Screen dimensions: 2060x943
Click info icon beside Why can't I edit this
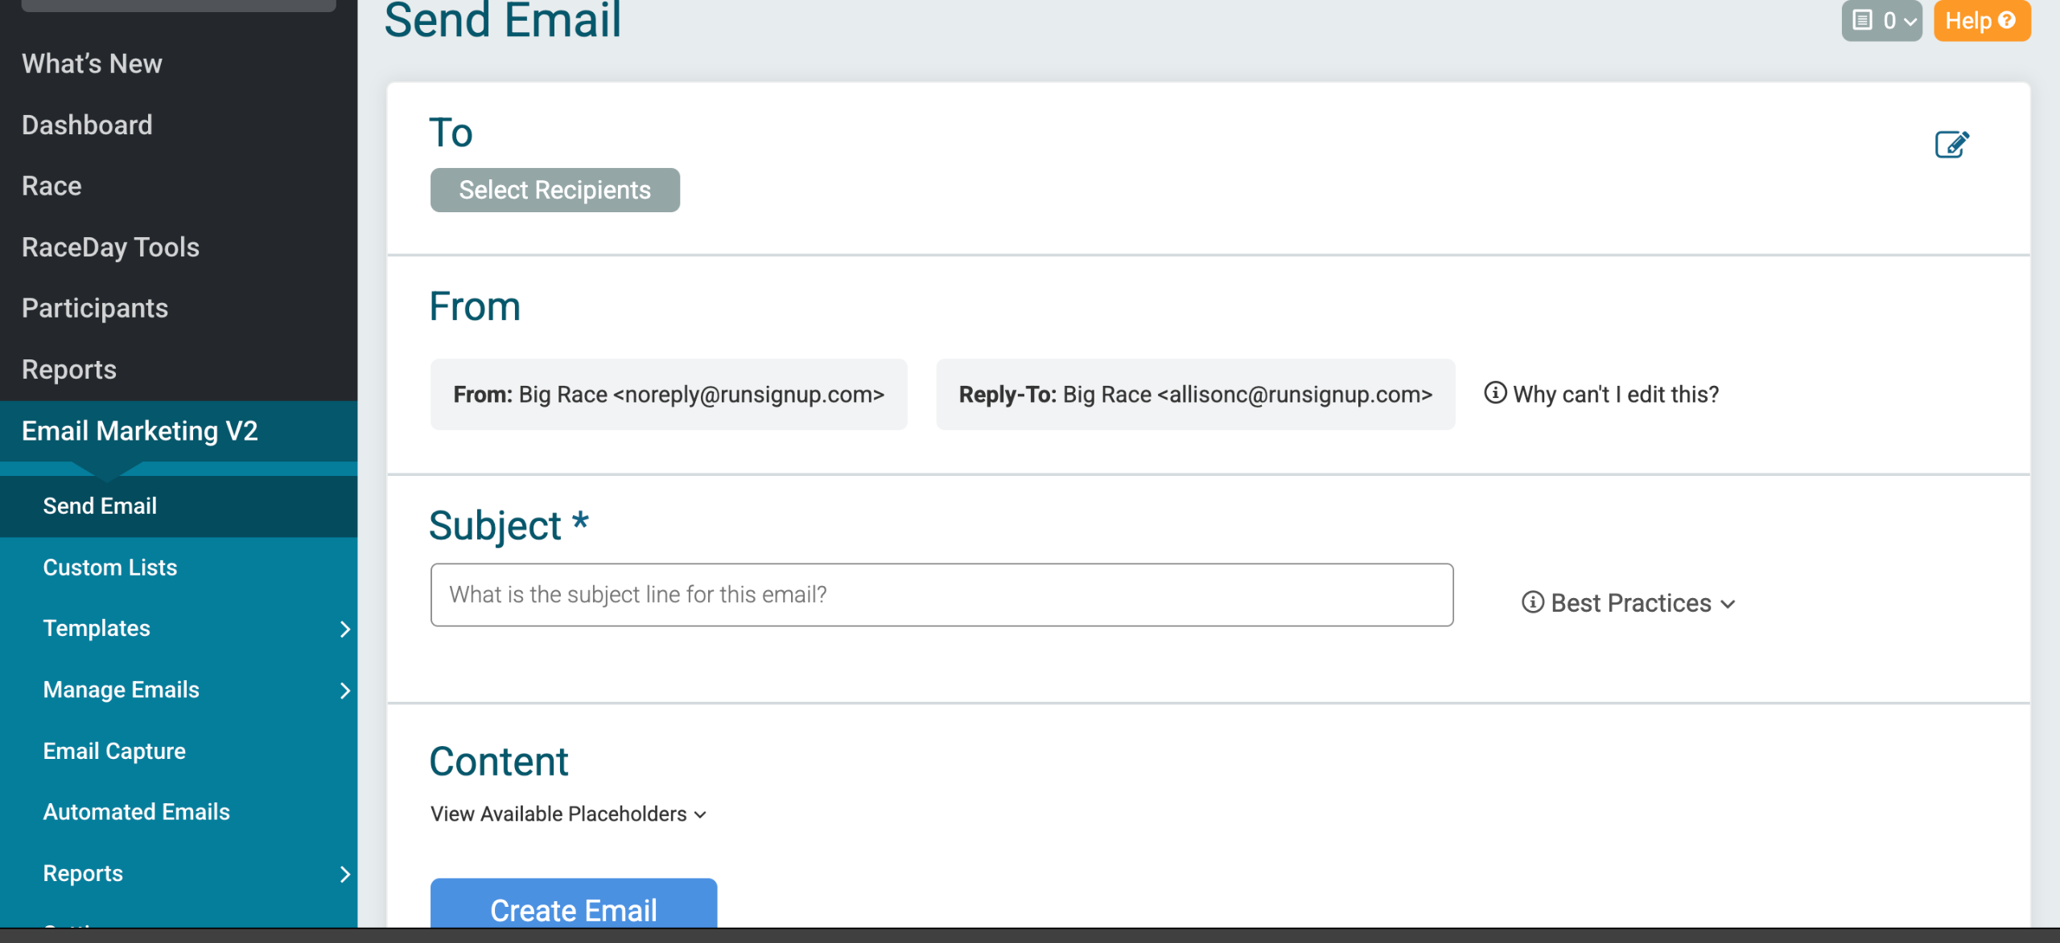click(1494, 393)
